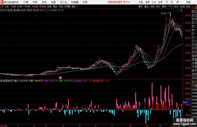Click the 证券交易未登录 login link
This screenshot has height=127, width=197.
115,2
